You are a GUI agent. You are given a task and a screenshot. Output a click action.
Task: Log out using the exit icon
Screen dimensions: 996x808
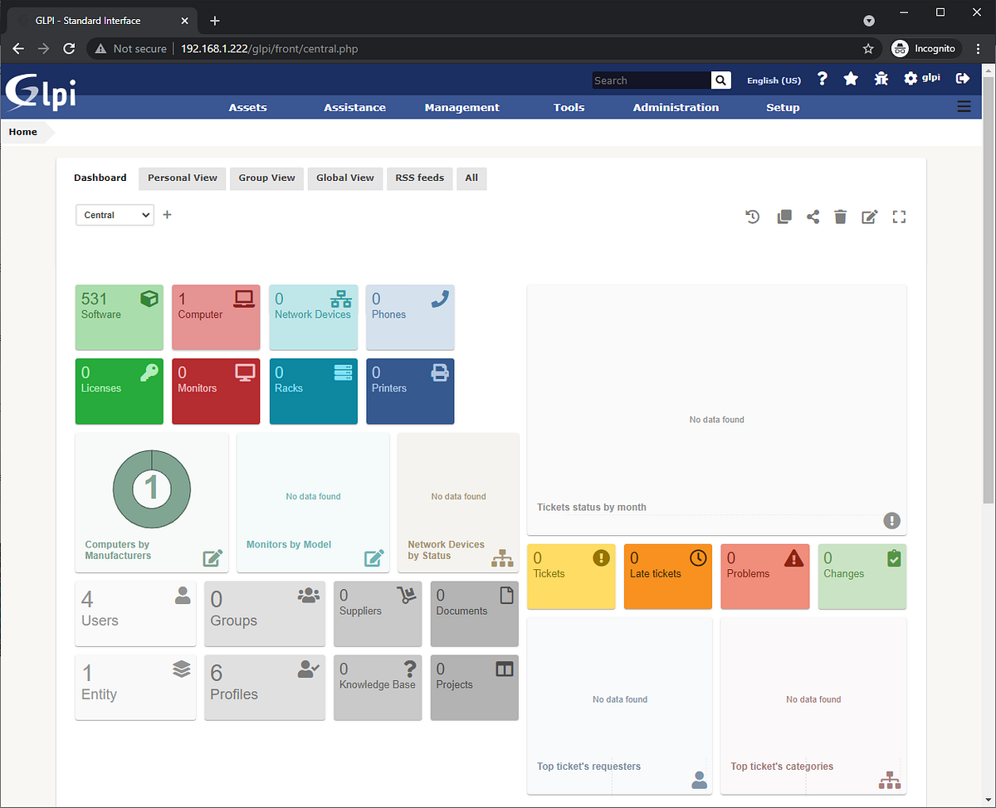[962, 78]
